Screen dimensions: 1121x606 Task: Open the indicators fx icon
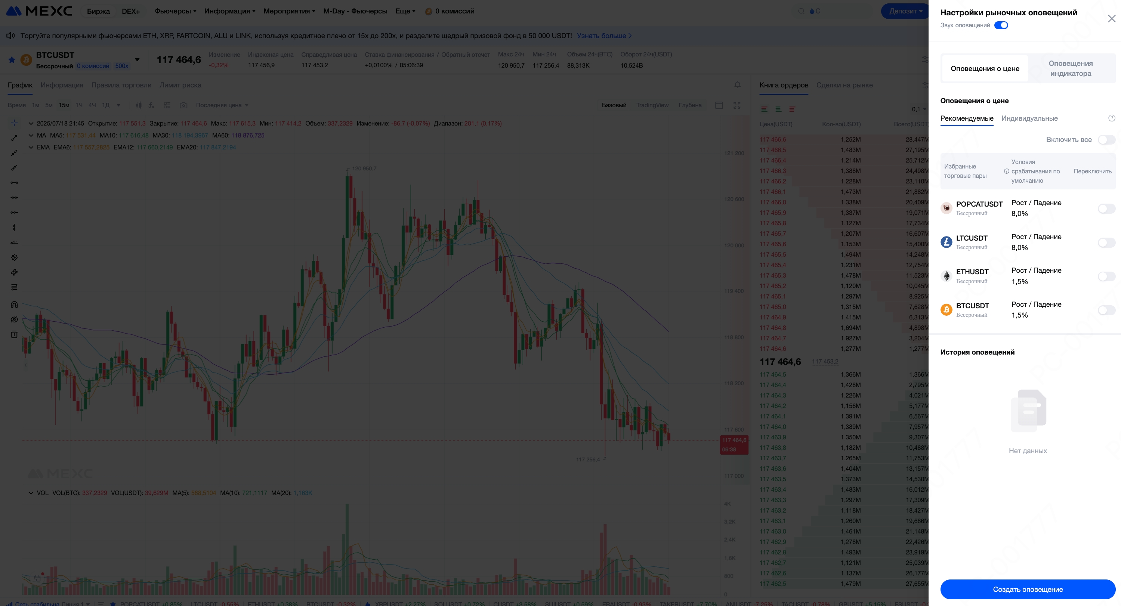(151, 105)
